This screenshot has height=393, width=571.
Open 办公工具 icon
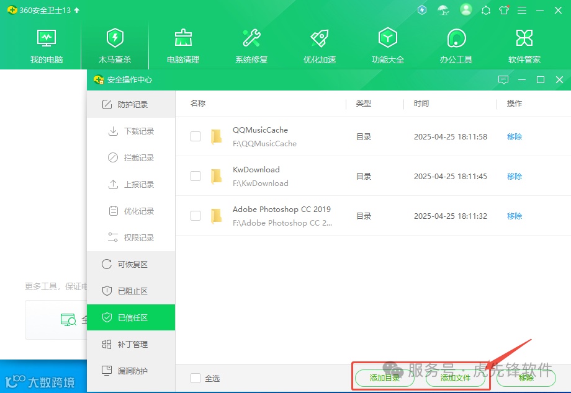pyautogui.click(x=456, y=38)
